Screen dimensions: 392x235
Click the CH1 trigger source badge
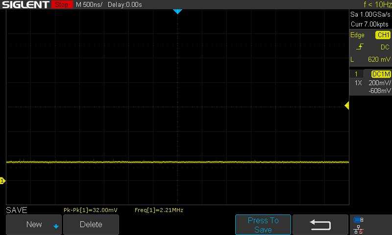click(383, 35)
